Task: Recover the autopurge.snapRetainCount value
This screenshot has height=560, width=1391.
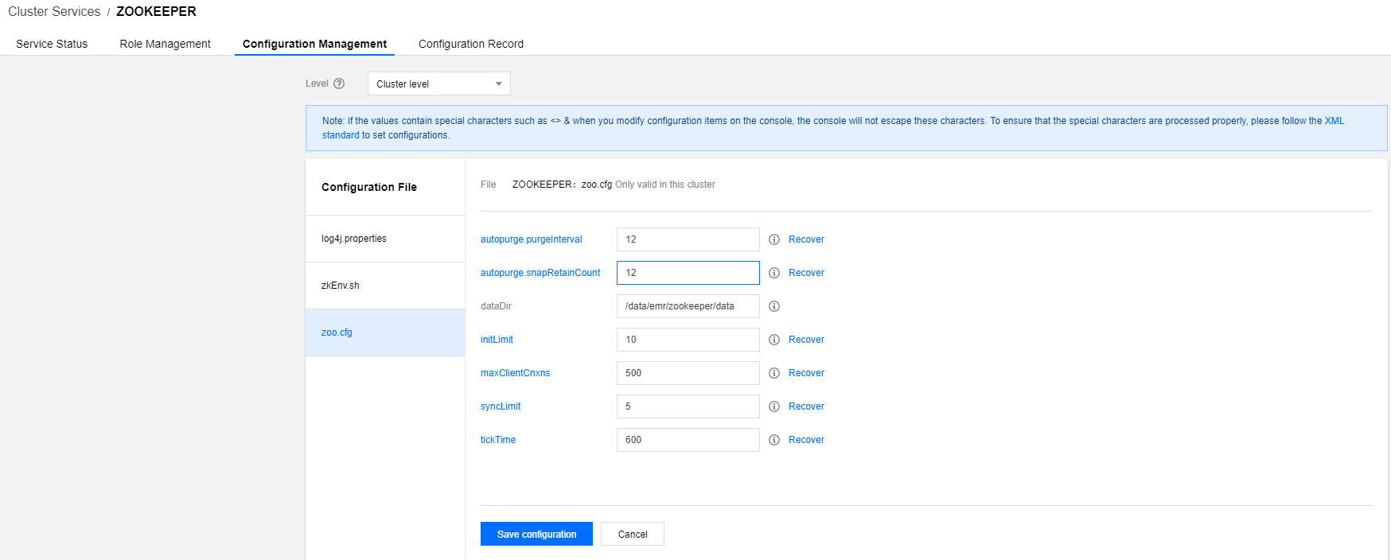Action: point(806,273)
